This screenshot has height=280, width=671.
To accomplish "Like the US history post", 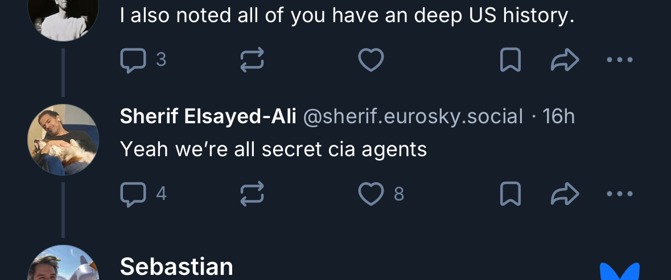I will [371, 60].
